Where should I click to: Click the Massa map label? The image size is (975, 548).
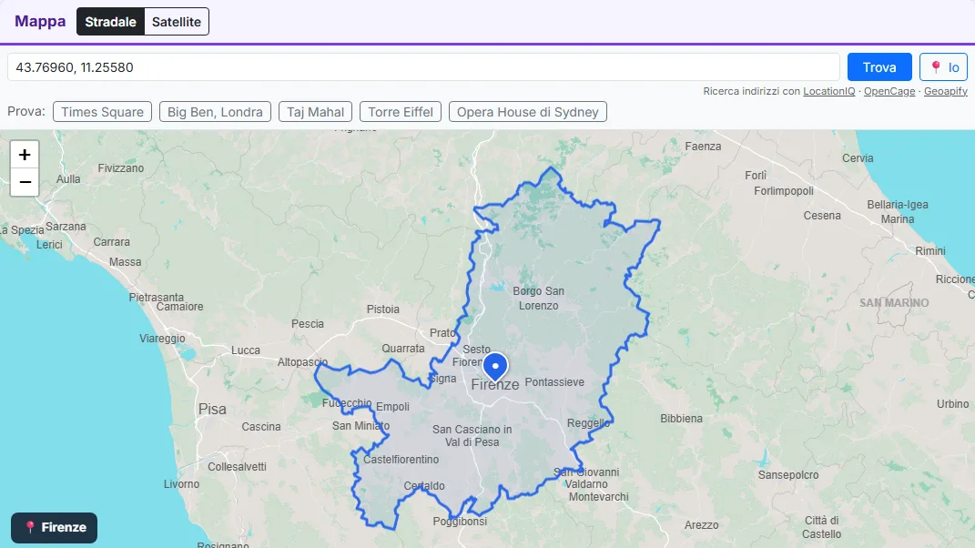click(x=126, y=262)
